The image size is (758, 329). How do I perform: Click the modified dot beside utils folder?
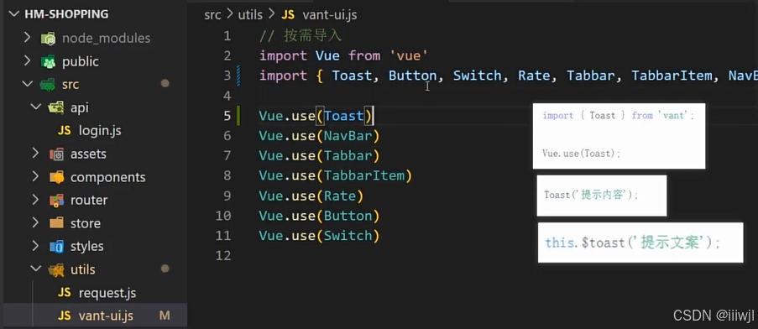(165, 269)
